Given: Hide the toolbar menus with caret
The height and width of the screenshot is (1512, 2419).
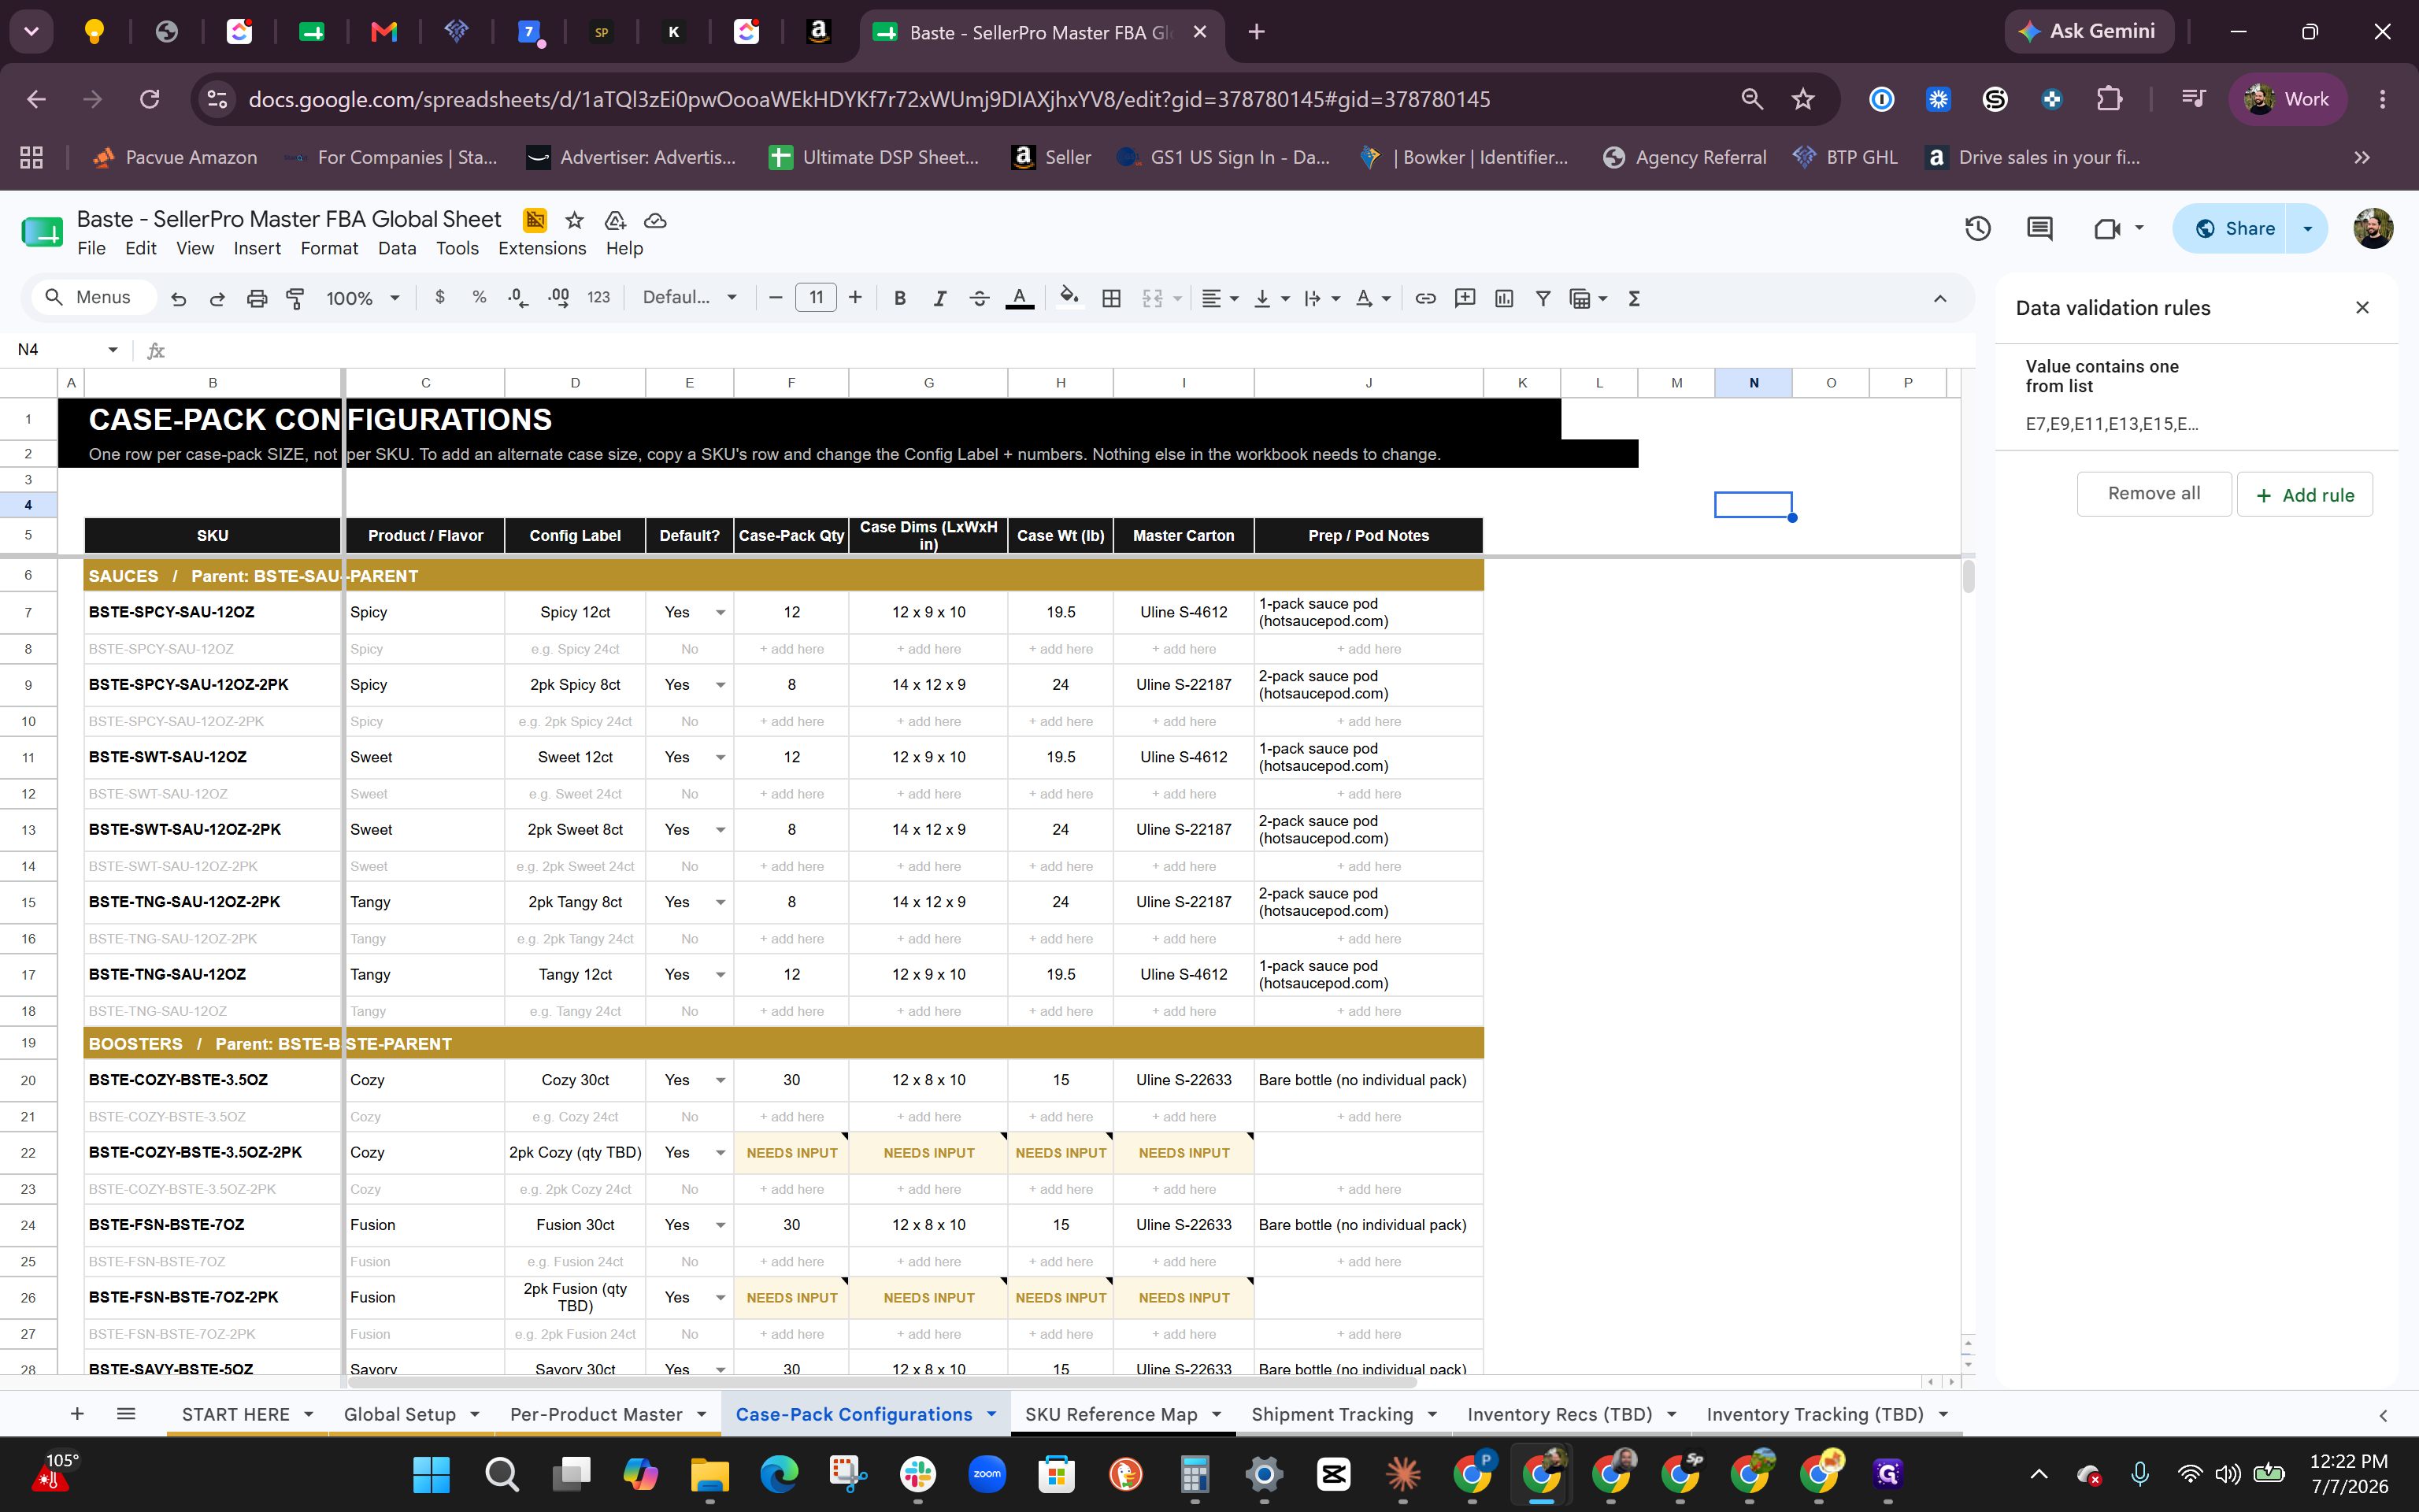Looking at the screenshot, I should tap(1939, 298).
